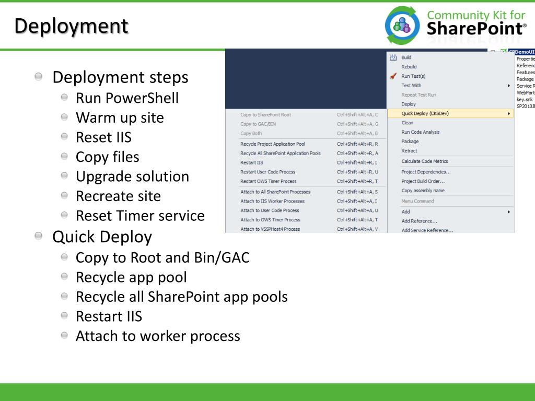Click the 'Upgrade solution' bullet
535x401 pixels.
(x=132, y=176)
